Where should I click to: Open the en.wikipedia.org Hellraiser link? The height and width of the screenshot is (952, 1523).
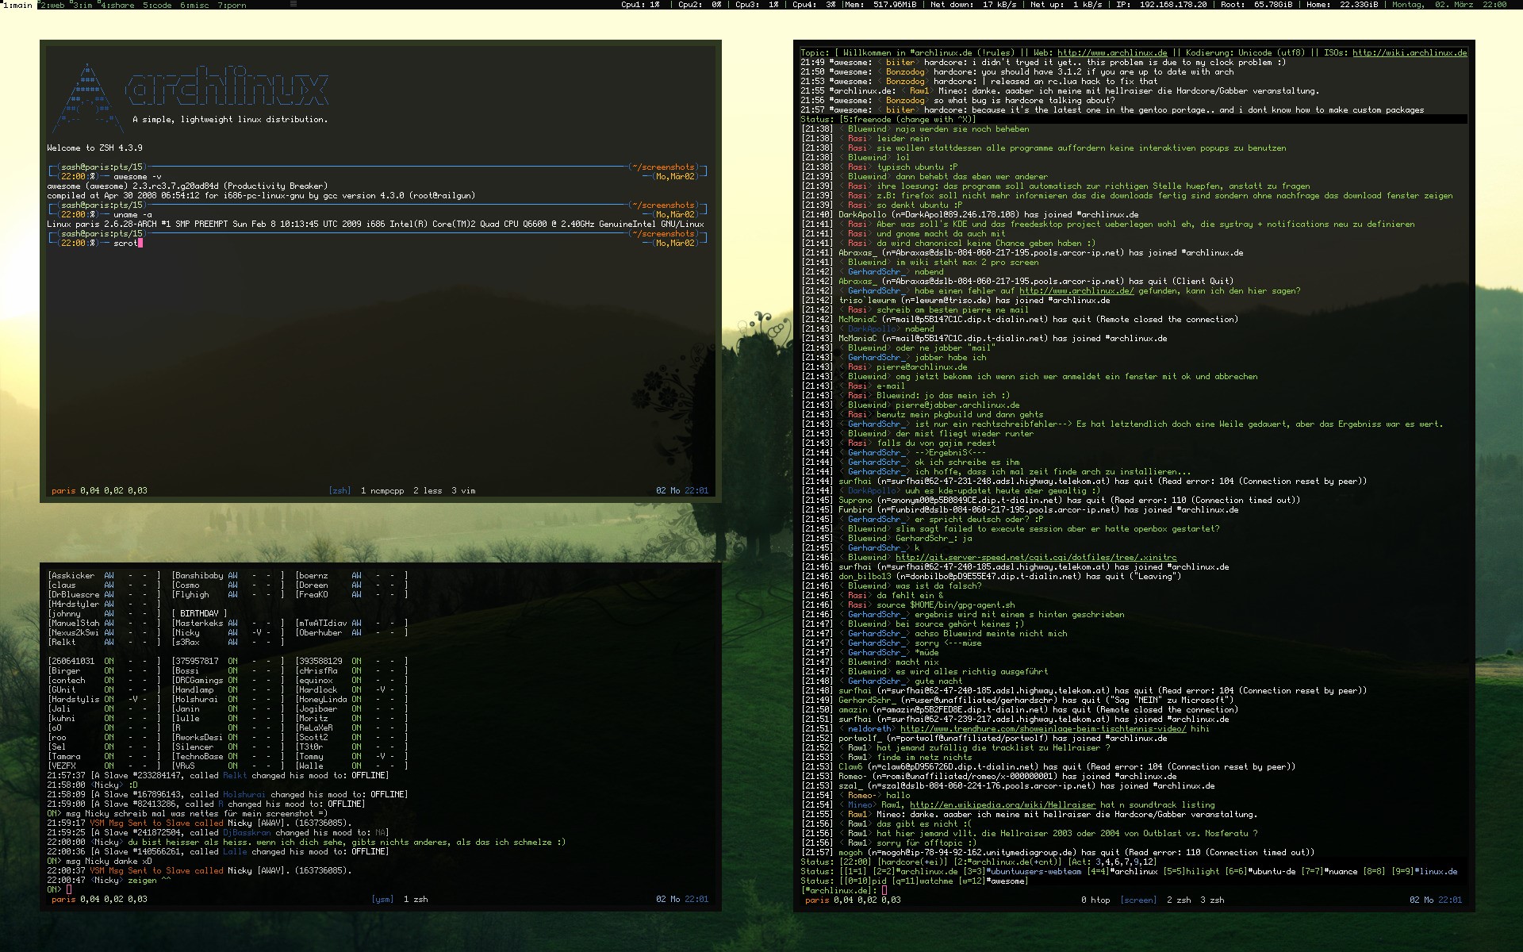(x=1003, y=804)
